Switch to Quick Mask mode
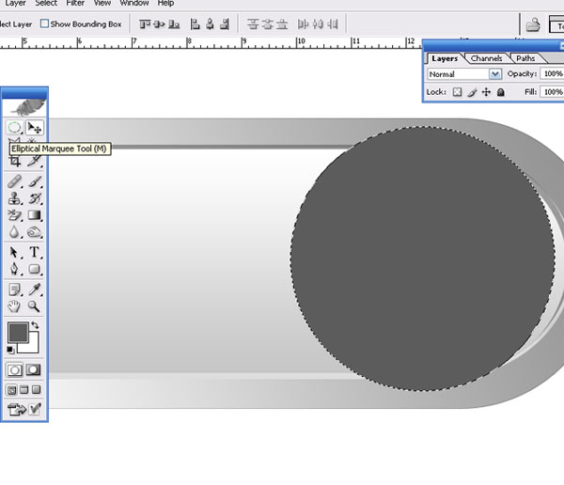Viewport: 564px width, 485px height. (x=34, y=370)
